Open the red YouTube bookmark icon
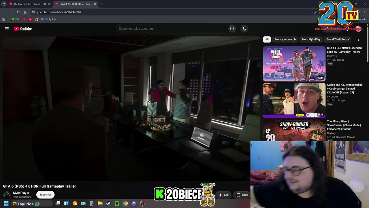The image size is (369, 208). click(x=24, y=19)
